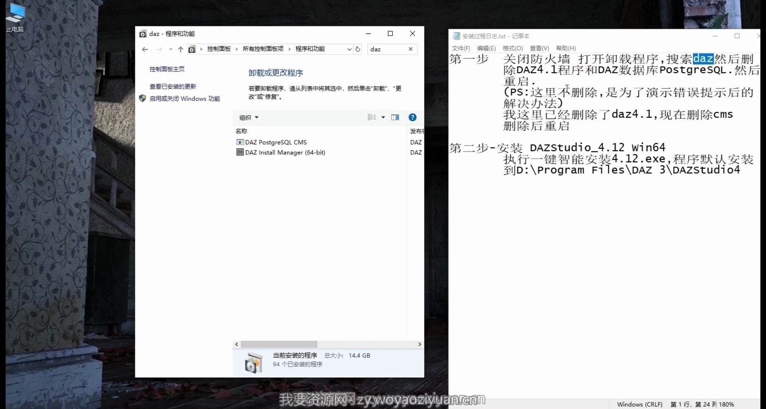Open the 此电脑 desktop icon
The width and height of the screenshot is (766, 409).
(15, 17)
